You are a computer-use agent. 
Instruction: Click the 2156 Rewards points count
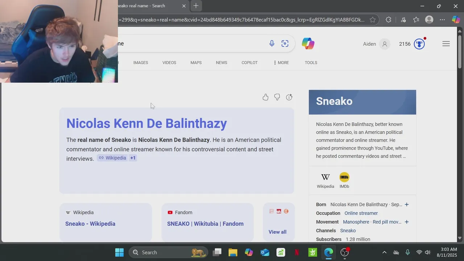[405, 44]
